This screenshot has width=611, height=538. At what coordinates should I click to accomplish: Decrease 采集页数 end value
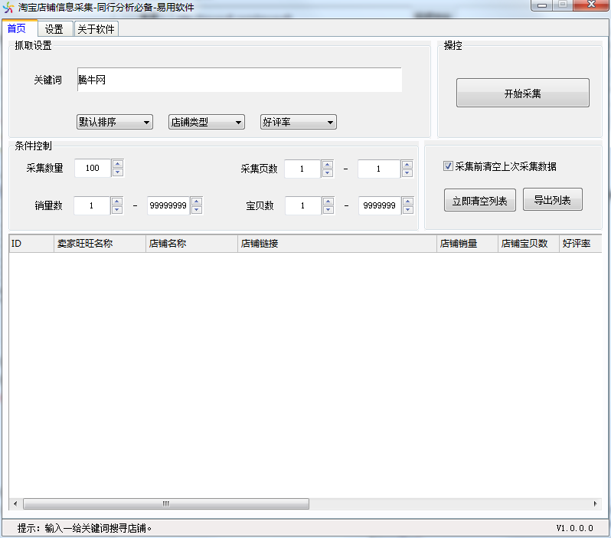[407, 173]
